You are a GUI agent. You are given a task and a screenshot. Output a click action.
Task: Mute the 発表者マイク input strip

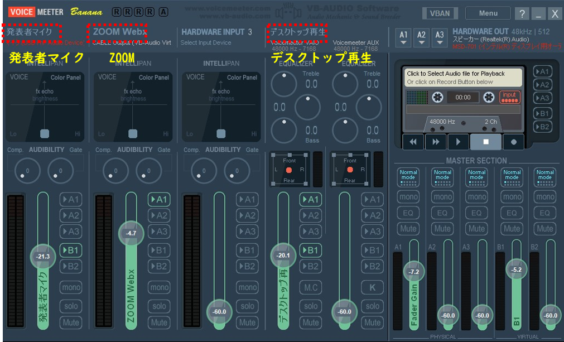(70, 322)
